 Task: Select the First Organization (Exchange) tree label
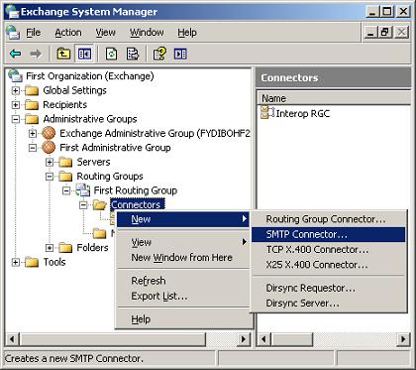click(90, 76)
